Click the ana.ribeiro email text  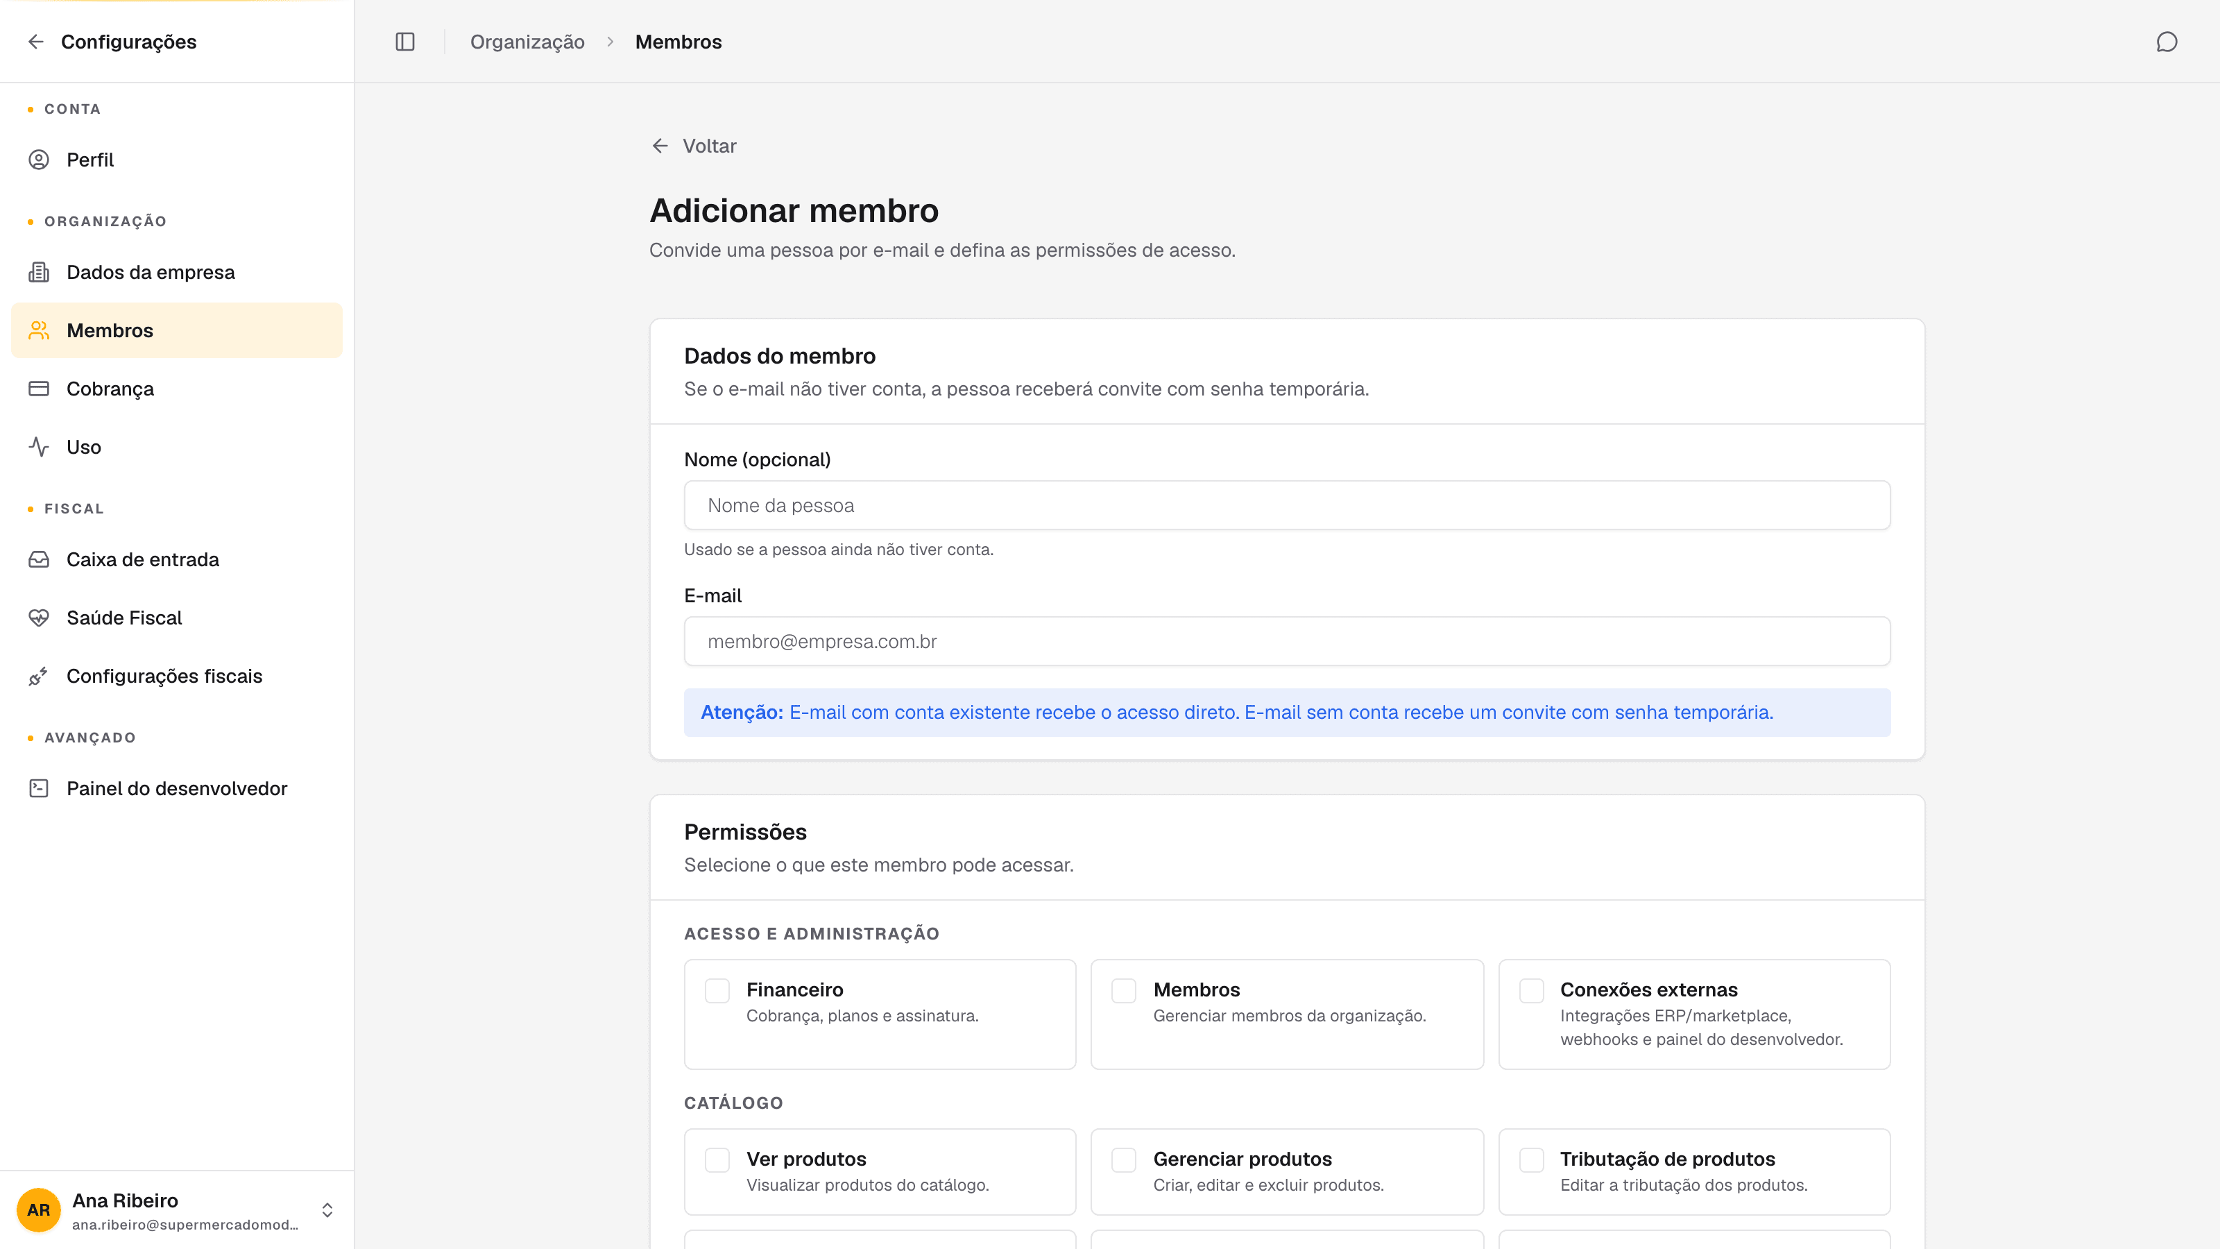click(185, 1225)
